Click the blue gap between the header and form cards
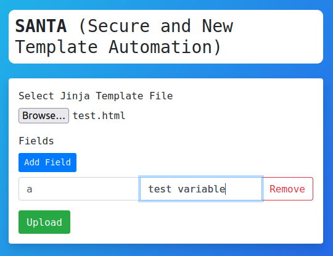This screenshot has width=333, height=256. 166,71
